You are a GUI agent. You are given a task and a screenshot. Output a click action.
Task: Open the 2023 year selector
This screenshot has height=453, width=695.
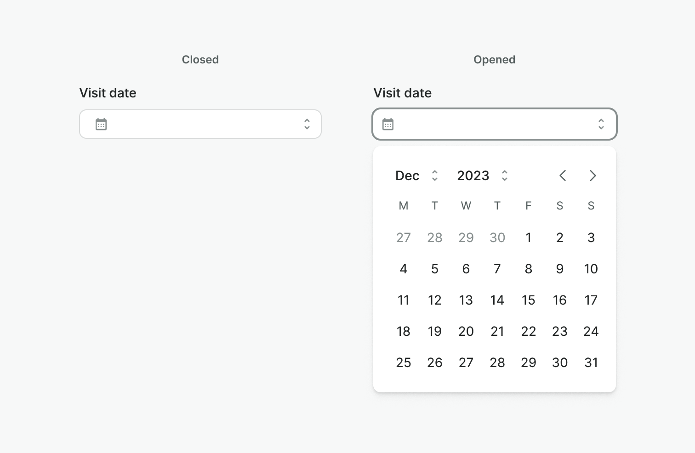[473, 176]
